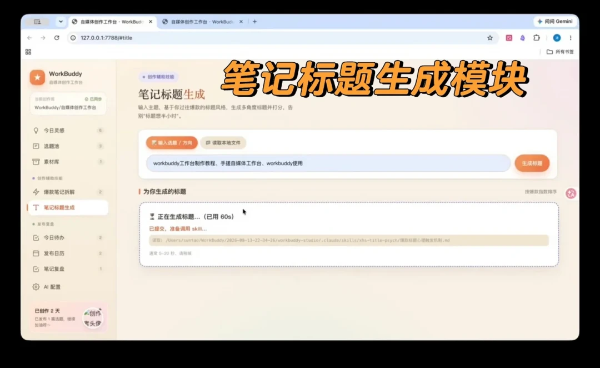The width and height of the screenshot is (600, 368).
Task: Select the 读取本地文件 tab
Action: tap(223, 143)
